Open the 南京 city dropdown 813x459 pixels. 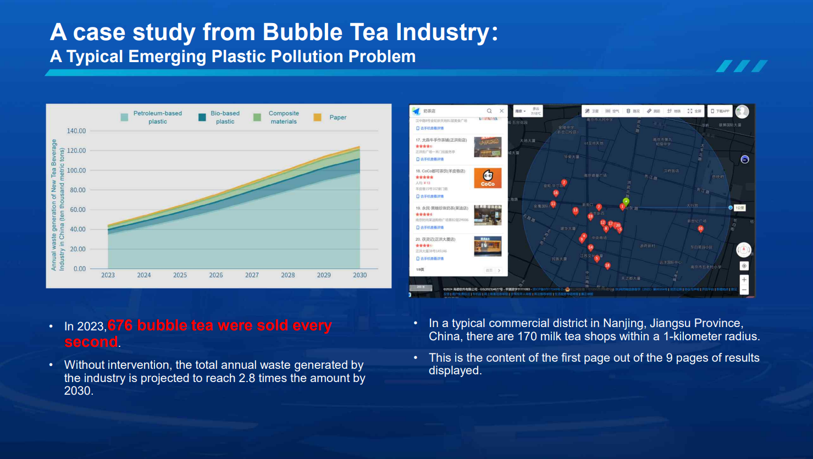tap(520, 111)
